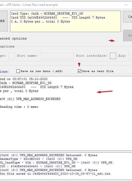Select the reader type field left of Port name

tap(12, 56)
